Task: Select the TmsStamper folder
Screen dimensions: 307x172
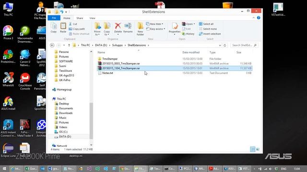Action: (110, 59)
